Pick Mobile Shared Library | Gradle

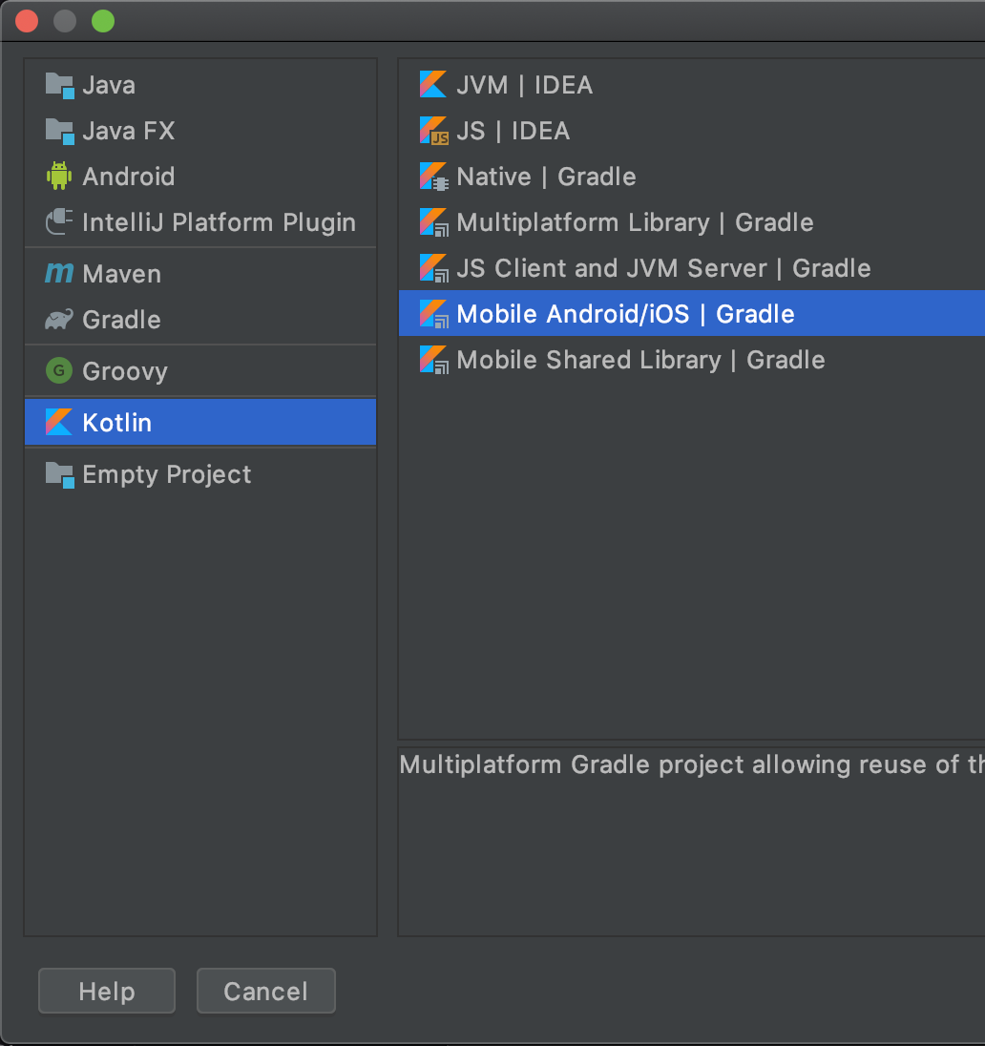click(x=640, y=360)
